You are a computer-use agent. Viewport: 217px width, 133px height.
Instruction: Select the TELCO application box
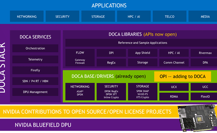(x=170, y=16)
